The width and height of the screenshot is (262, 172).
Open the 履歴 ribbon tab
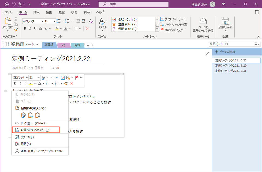click(62, 12)
